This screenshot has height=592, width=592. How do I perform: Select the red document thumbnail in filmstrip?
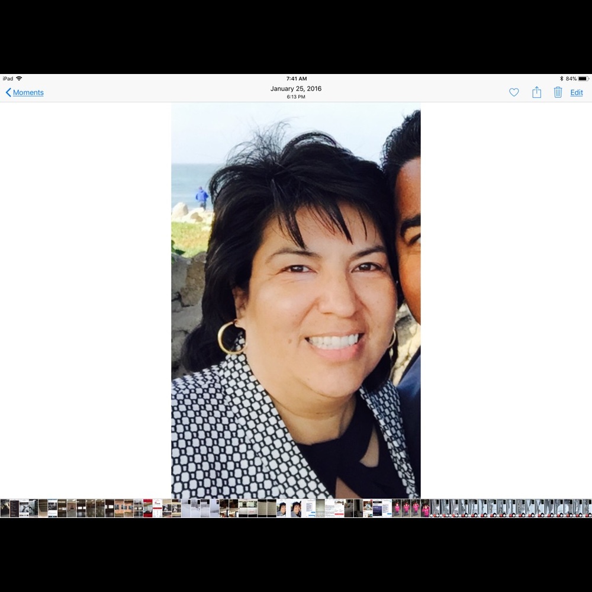point(148,509)
